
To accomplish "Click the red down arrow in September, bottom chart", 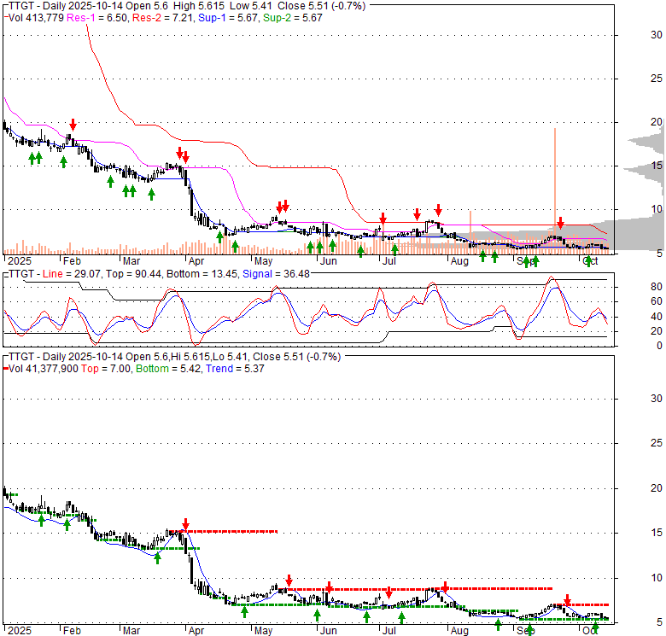I will [567, 600].
